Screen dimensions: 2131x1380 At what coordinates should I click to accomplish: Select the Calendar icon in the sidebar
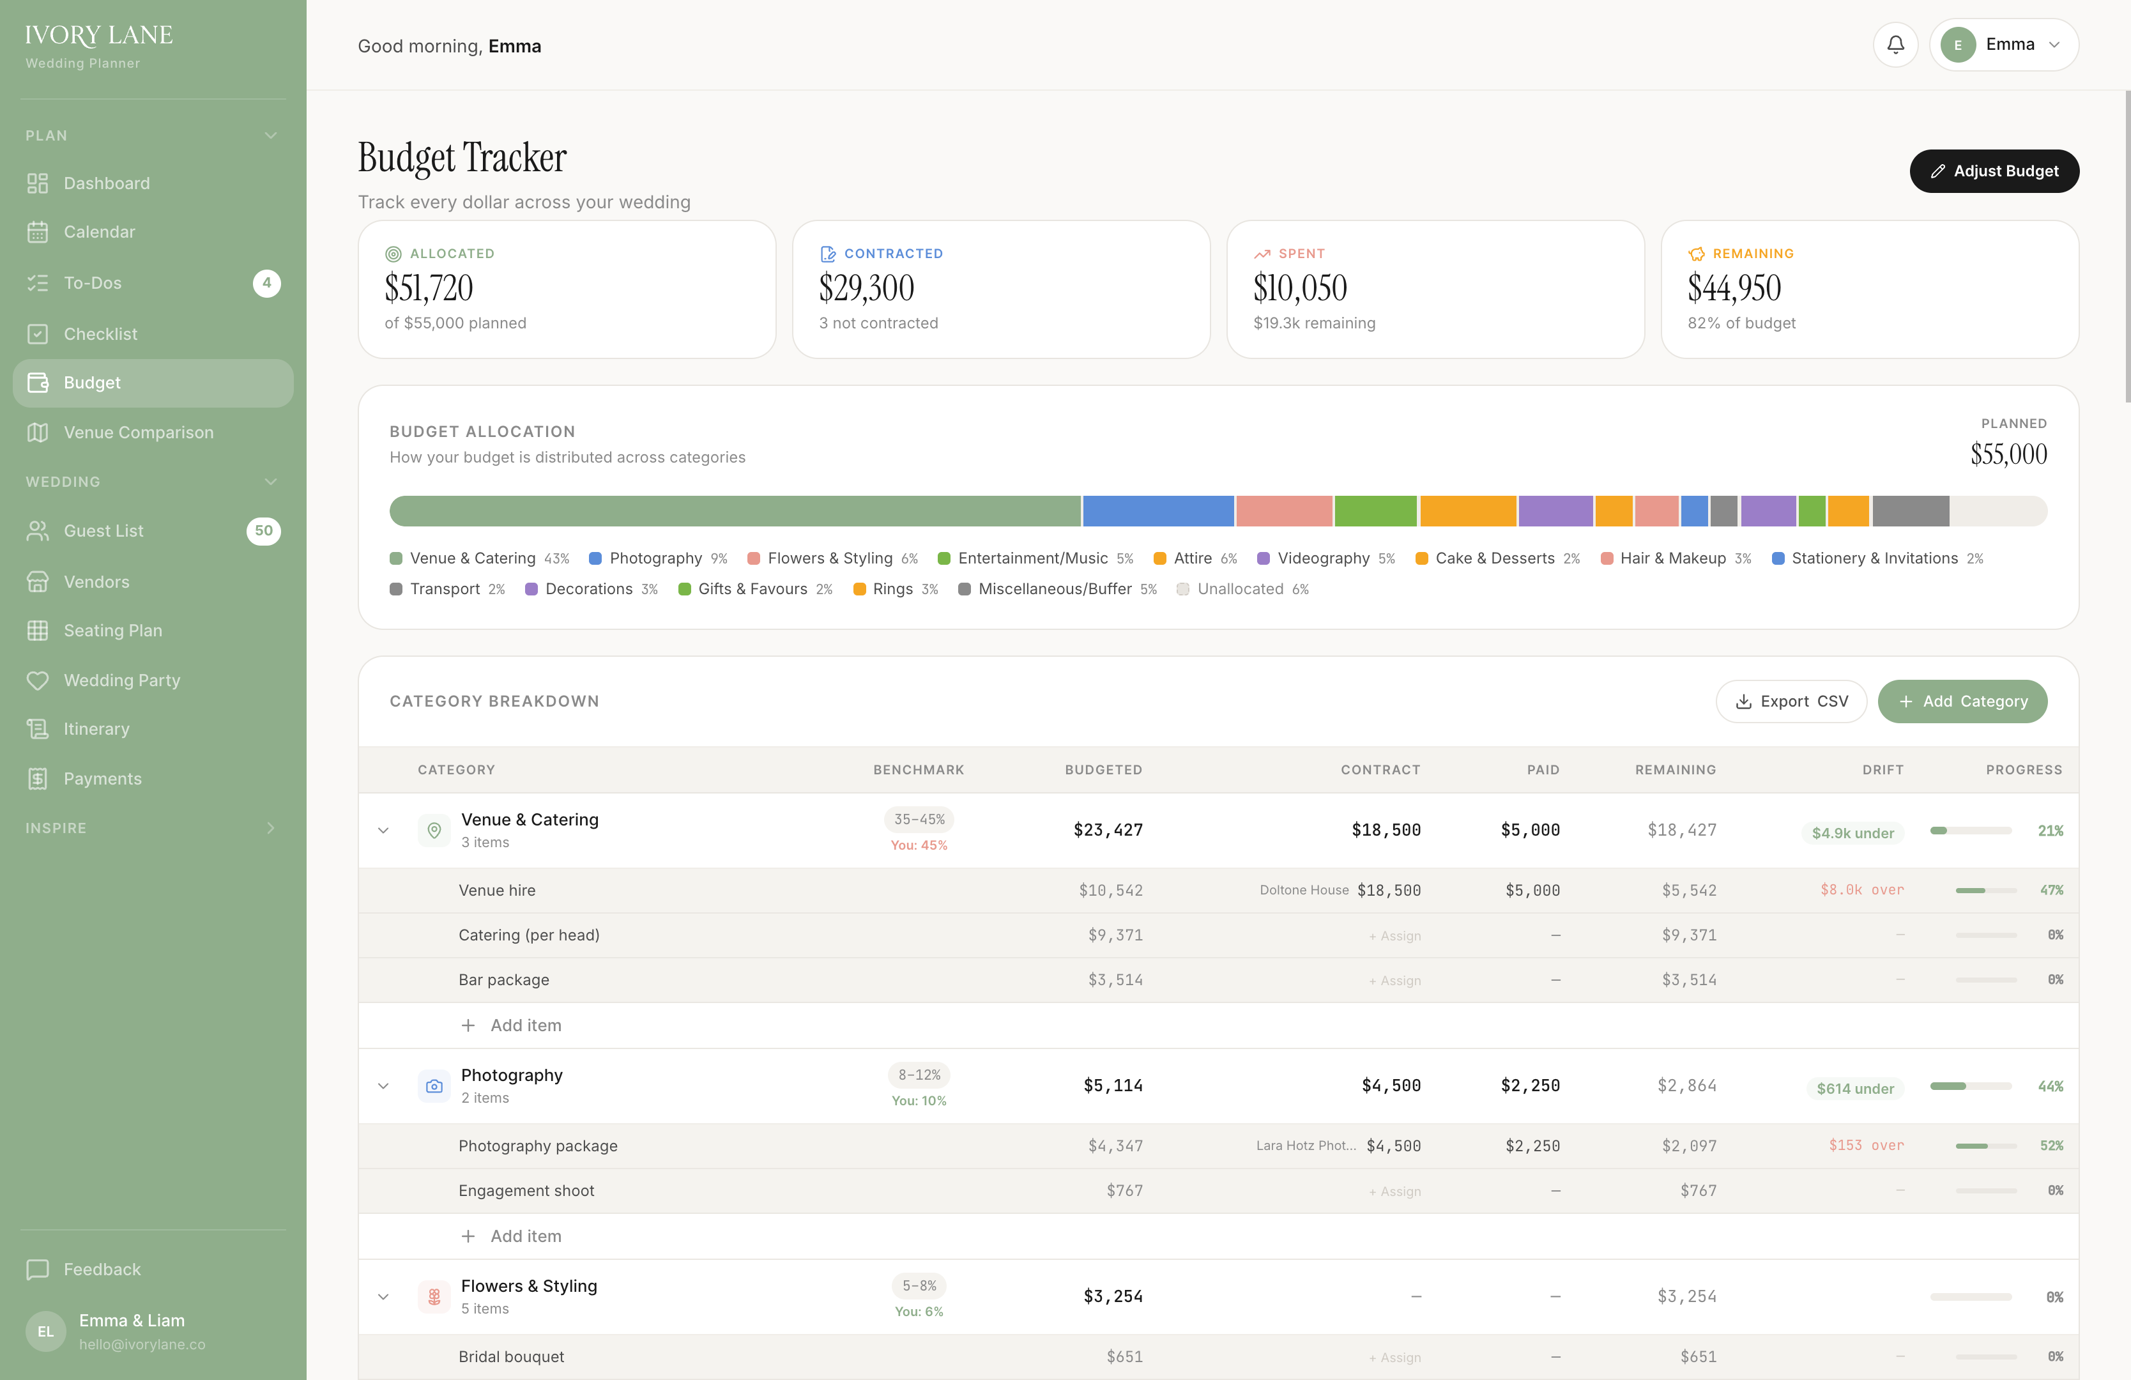point(38,231)
